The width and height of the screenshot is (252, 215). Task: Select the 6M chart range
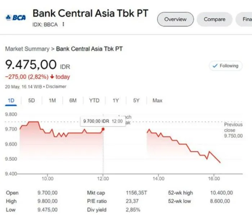click(x=73, y=101)
